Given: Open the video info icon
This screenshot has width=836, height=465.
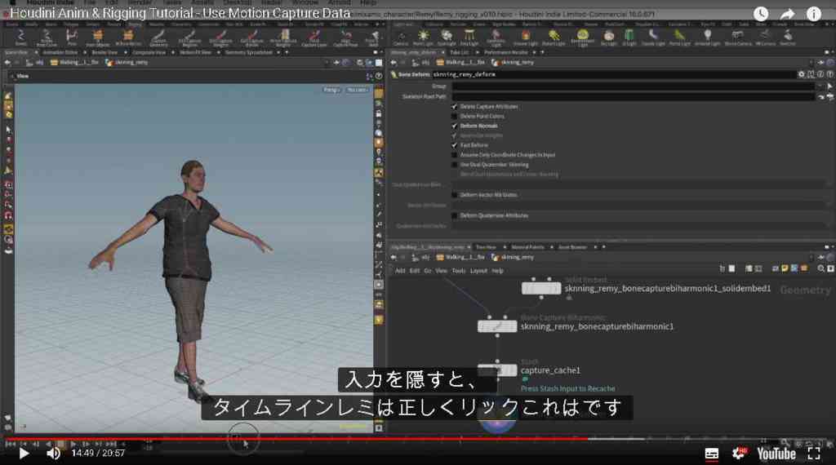Looking at the screenshot, I should (814, 14).
